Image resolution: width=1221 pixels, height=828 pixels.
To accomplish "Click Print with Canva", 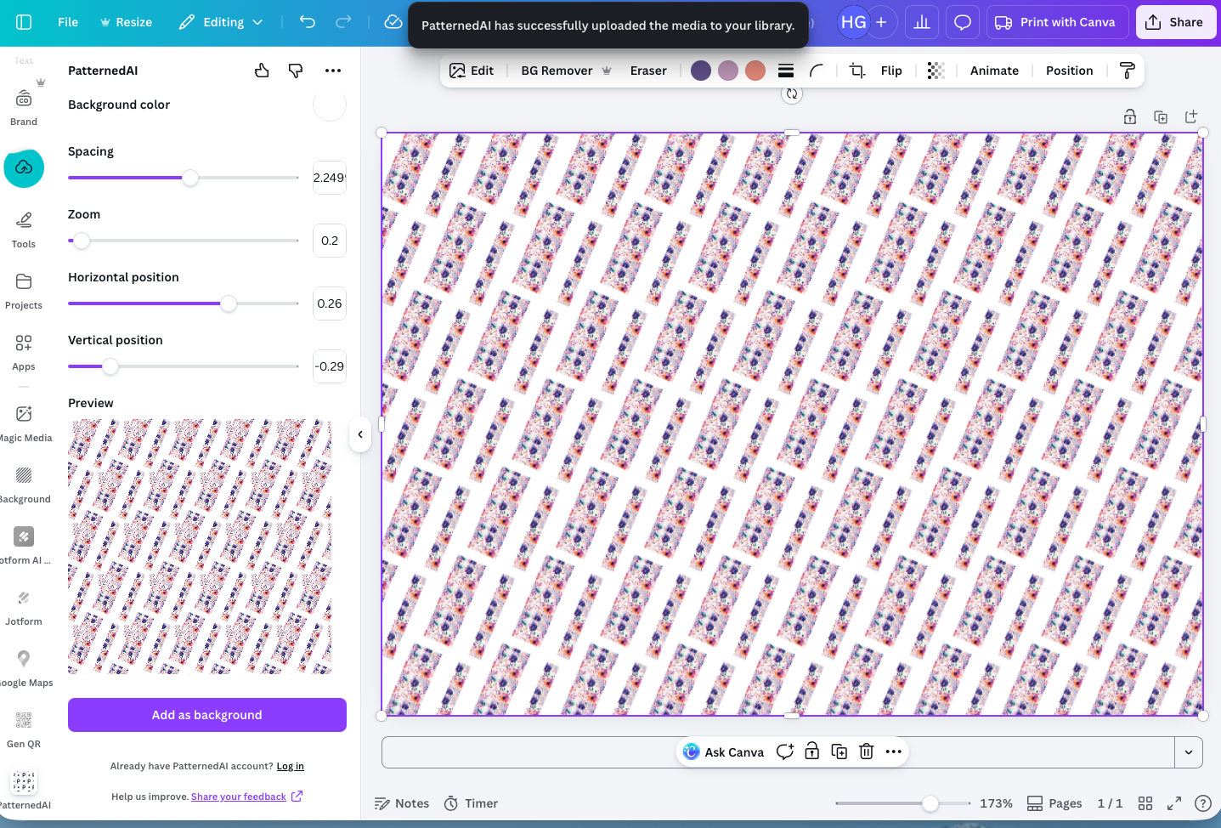I will pyautogui.click(x=1056, y=21).
